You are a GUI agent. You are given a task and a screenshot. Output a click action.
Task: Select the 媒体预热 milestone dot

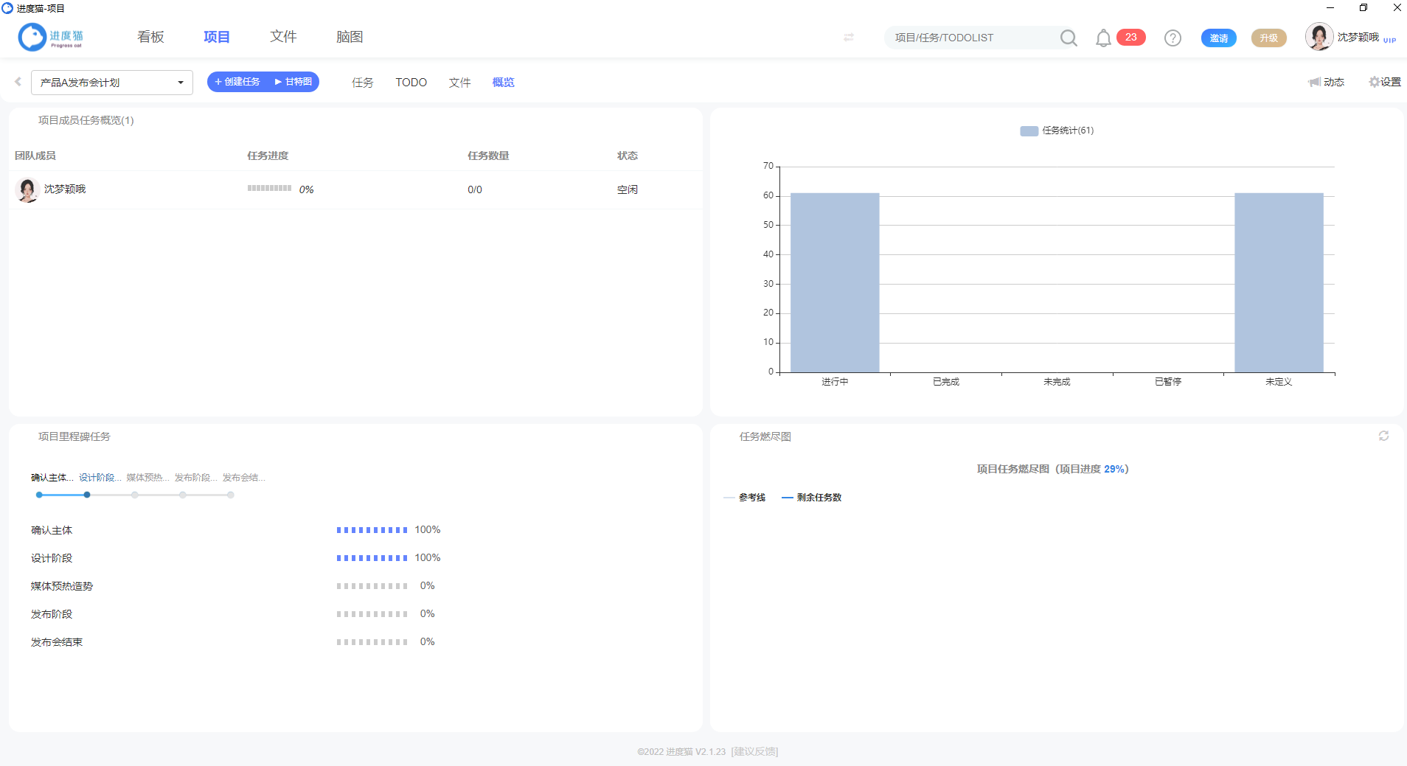click(x=135, y=495)
